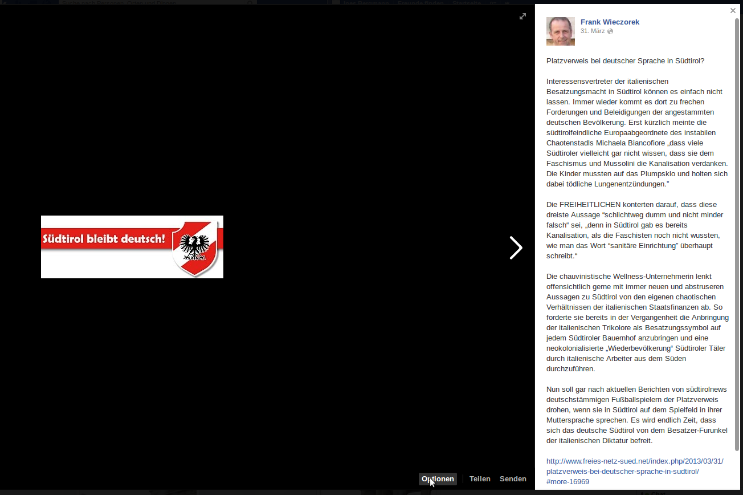Click the eagle shield emblem in banner
The image size is (743, 495).
pos(197,248)
